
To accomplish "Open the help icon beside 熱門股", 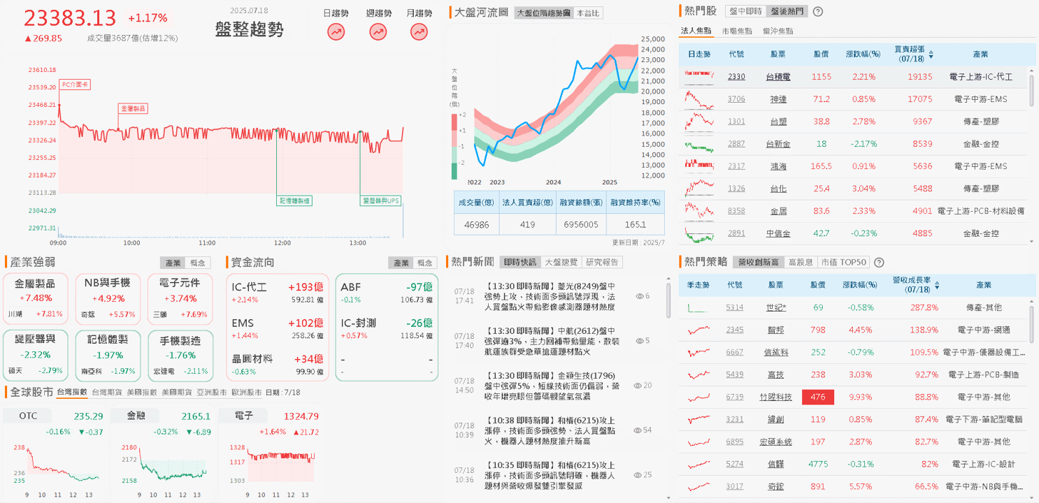I will [818, 11].
